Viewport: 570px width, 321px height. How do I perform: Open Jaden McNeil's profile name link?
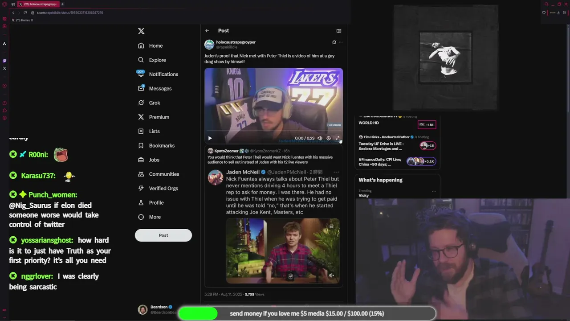pyautogui.click(x=243, y=172)
